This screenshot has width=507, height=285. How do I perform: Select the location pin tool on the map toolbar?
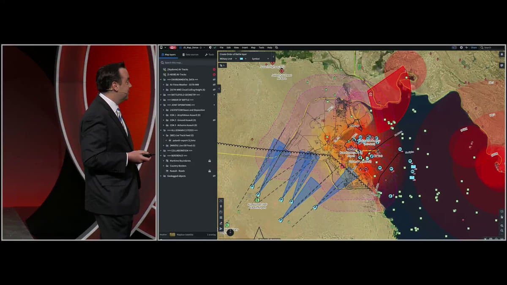[x=221, y=206]
